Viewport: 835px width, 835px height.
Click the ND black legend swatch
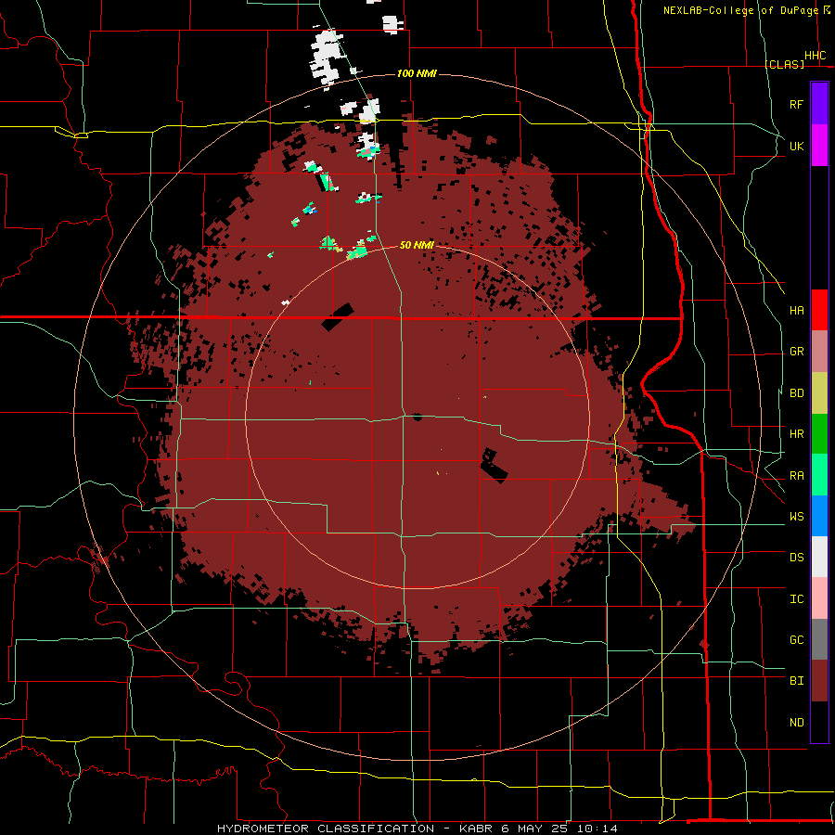819,722
